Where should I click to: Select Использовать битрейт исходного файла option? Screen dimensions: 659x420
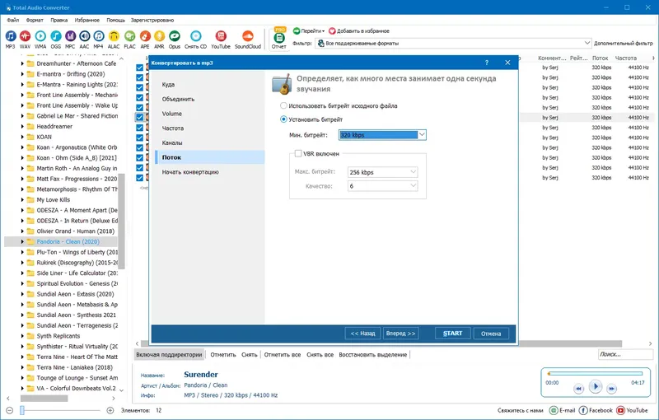283,106
